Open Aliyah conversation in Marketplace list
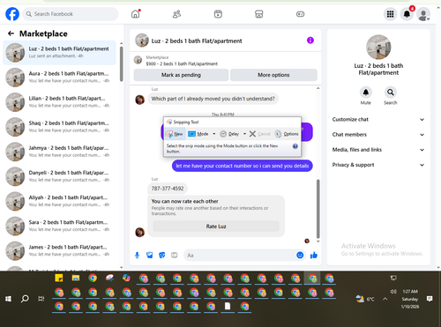This screenshot has width=441, height=327. pos(59,201)
